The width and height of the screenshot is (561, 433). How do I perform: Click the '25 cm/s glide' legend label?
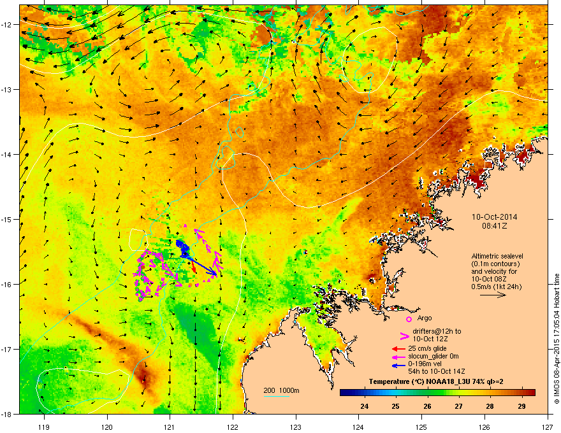427,348
